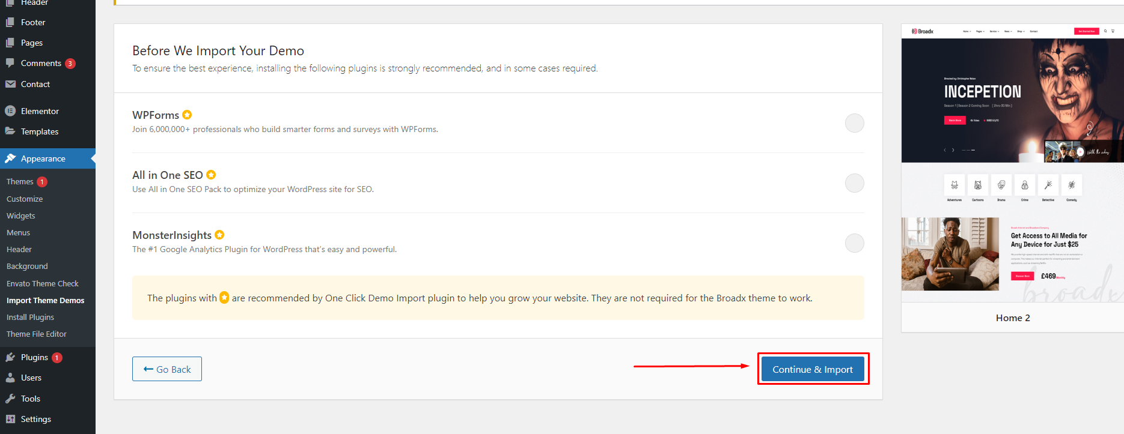Click the Themes update badge

coord(42,182)
